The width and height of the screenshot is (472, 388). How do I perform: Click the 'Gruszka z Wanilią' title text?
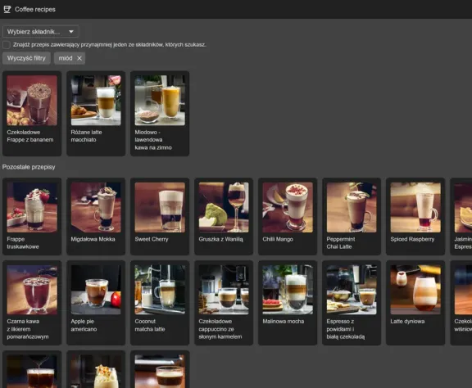220,239
